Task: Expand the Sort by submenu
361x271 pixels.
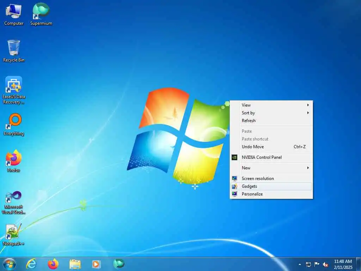Action: 271,113
